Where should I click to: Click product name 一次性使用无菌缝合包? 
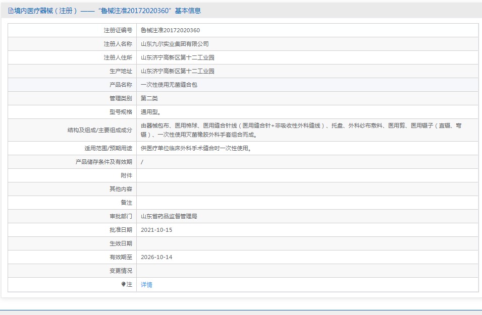[169, 85]
